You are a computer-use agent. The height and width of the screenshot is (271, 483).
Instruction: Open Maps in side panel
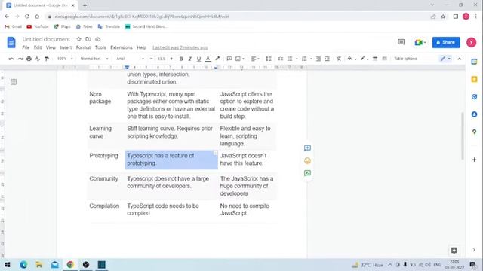[x=474, y=132]
